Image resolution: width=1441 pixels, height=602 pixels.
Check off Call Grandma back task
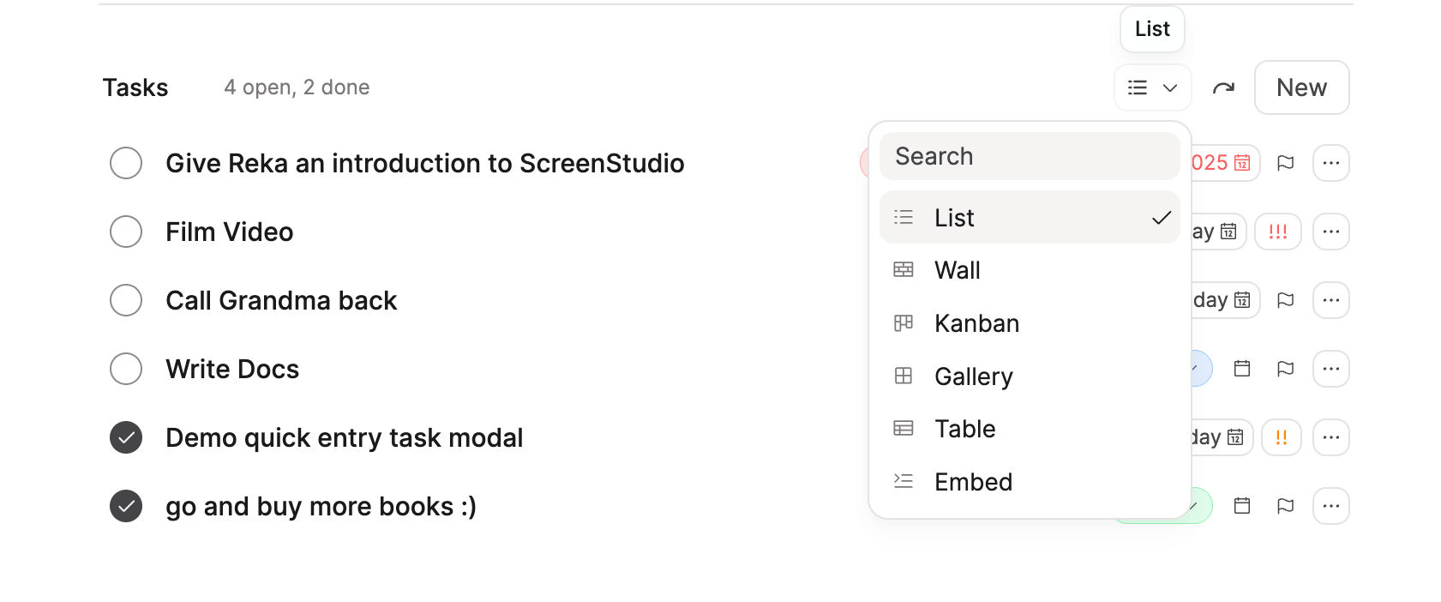[126, 300]
